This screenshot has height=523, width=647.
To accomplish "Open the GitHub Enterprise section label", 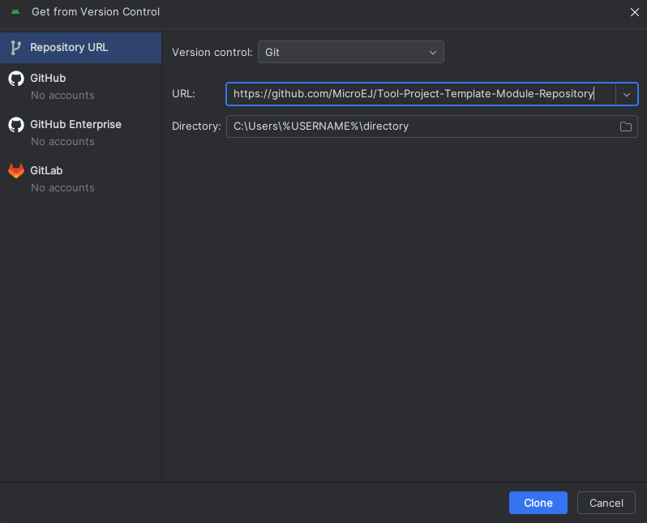I will 75,125.
